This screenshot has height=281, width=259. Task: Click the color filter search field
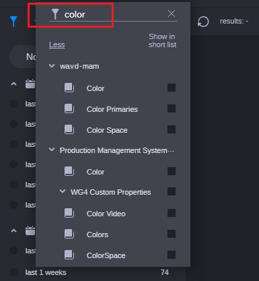[114, 15]
